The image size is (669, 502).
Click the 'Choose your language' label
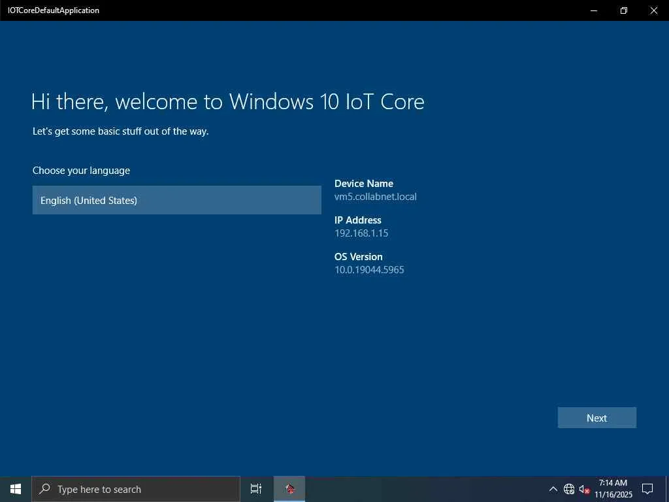pyautogui.click(x=81, y=171)
